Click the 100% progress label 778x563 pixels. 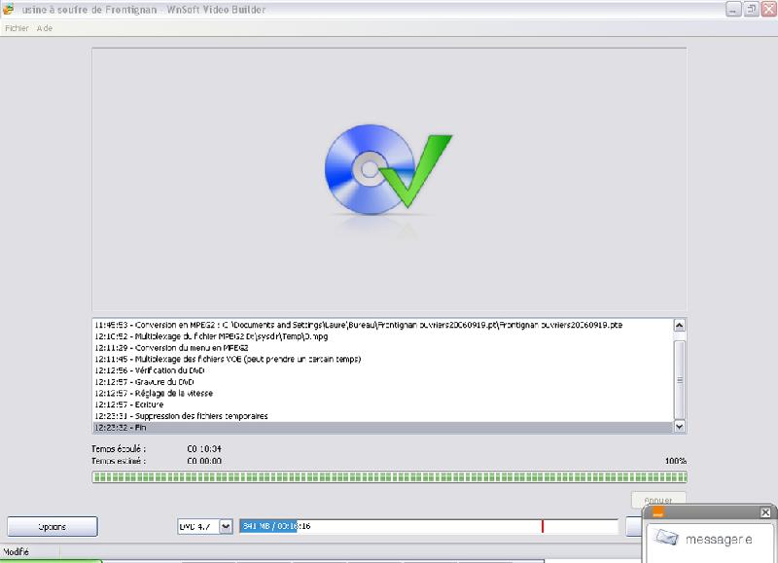pos(676,461)
